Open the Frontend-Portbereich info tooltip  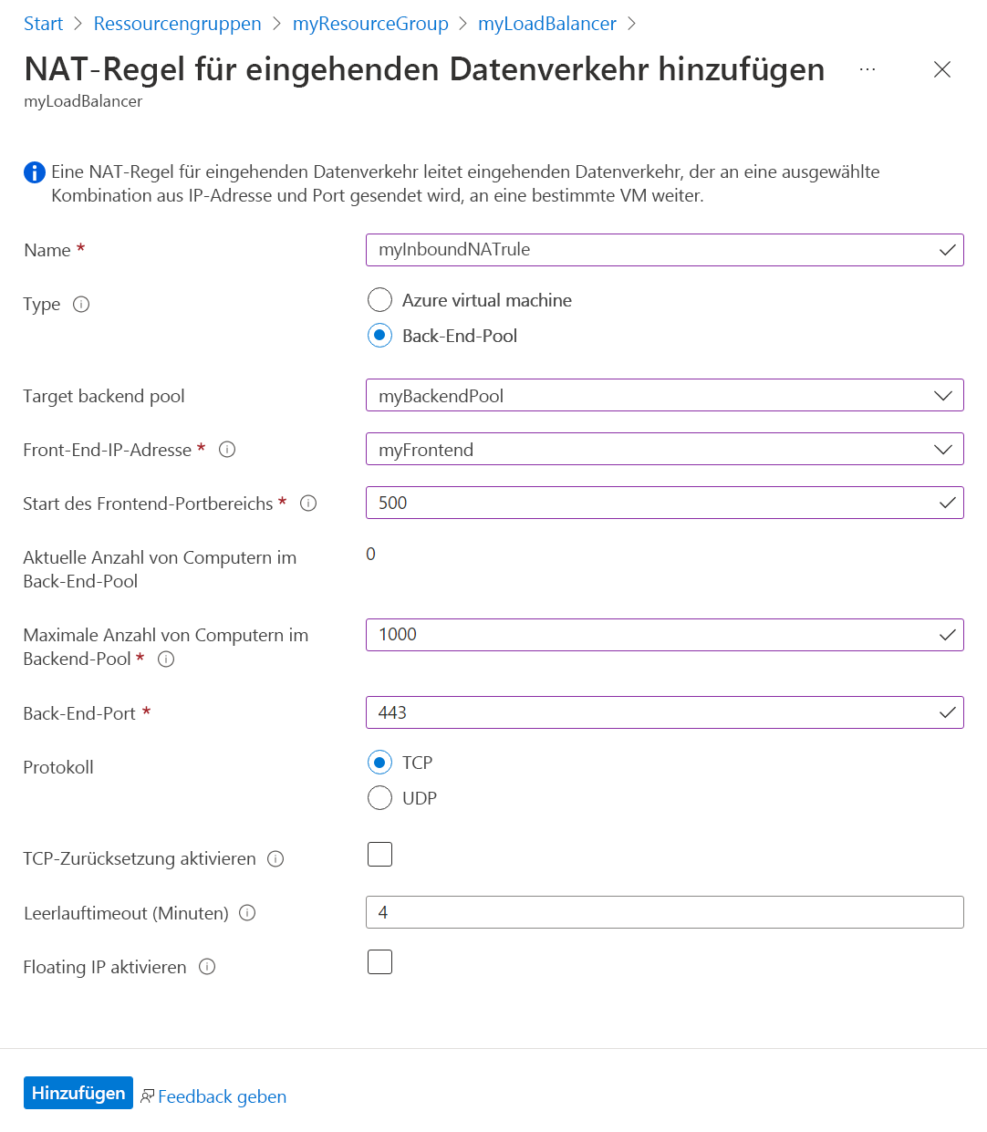308,503
